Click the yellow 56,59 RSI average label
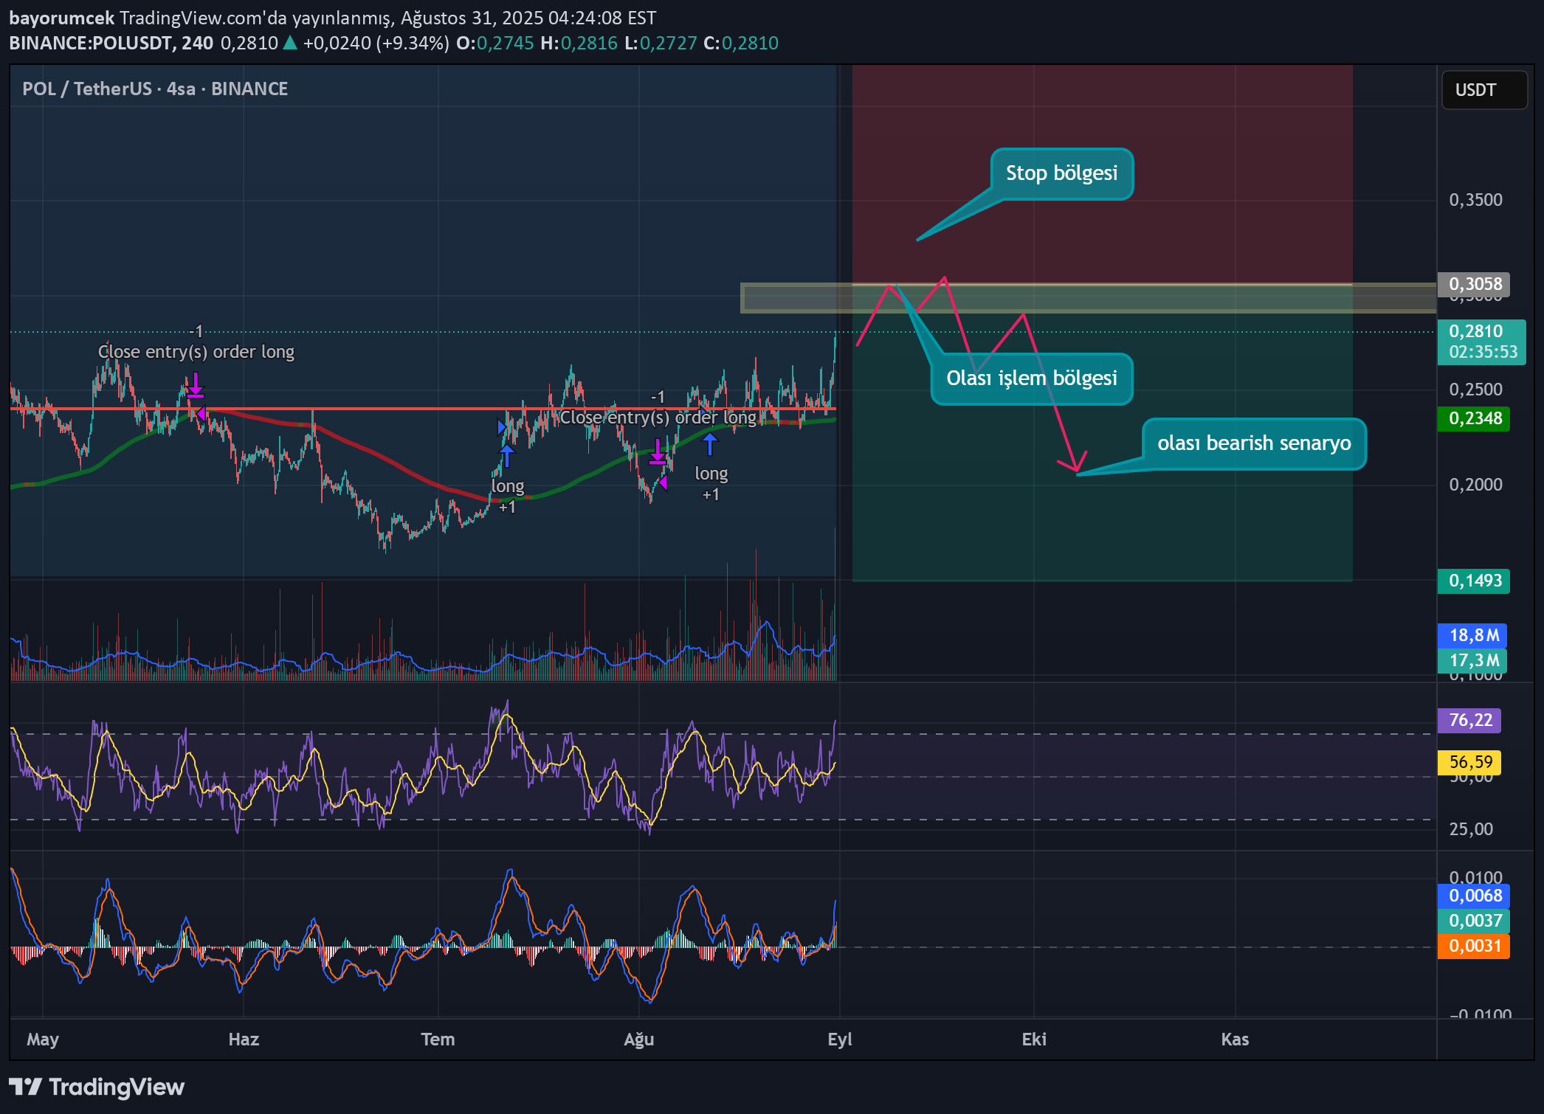This screenshot has height=1114, width=1544. [1469, 762]
